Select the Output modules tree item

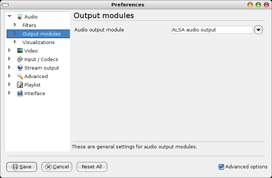click(38, 34)
